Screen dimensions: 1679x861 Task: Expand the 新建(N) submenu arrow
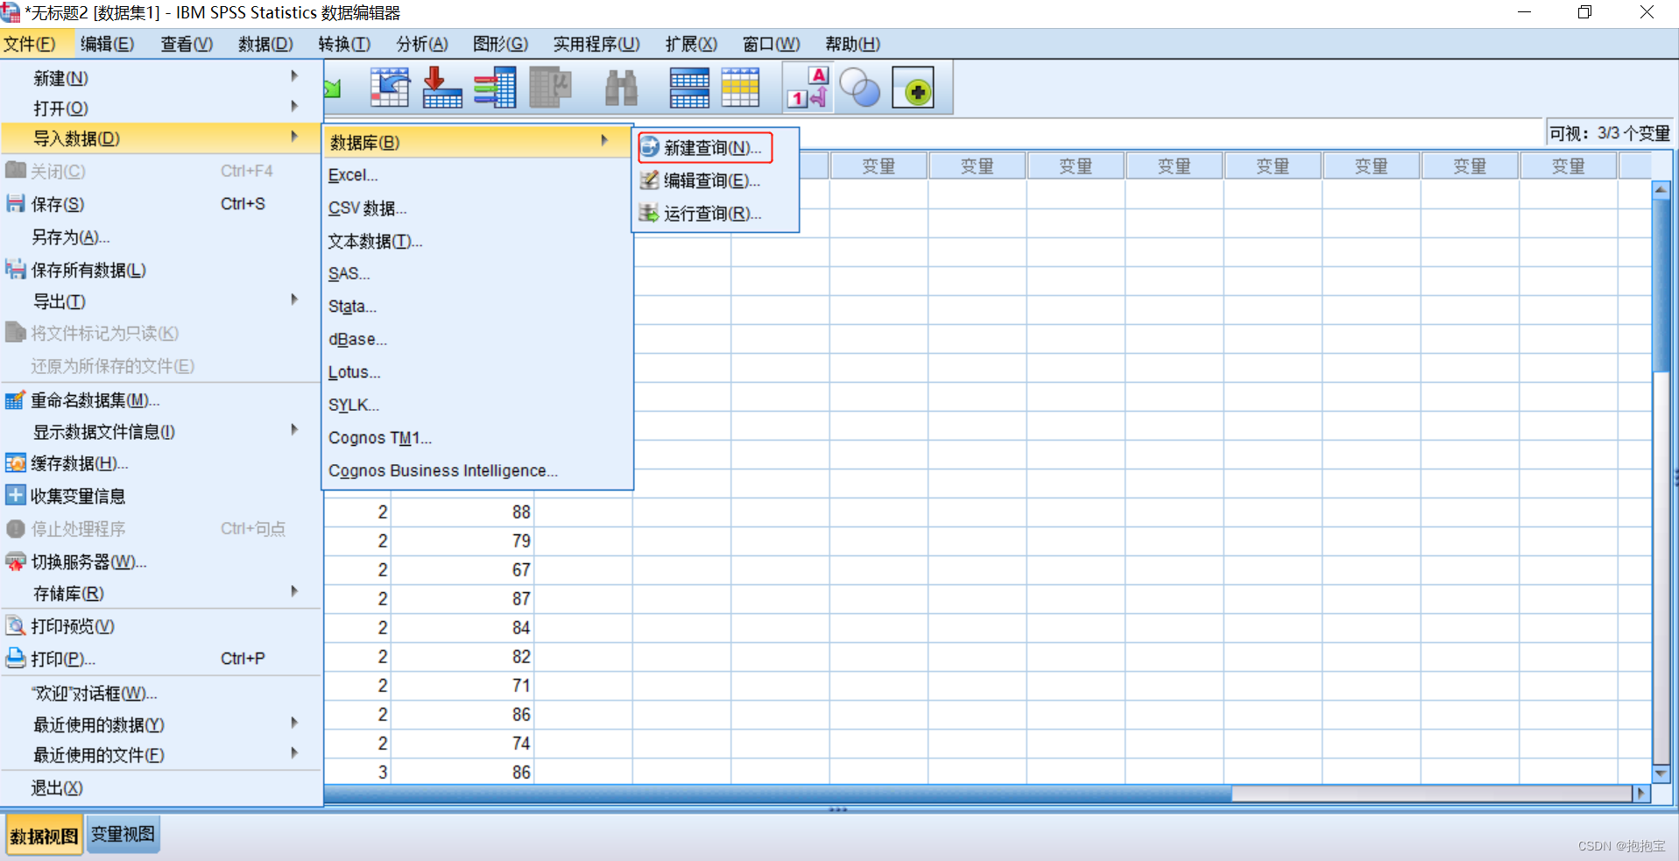pyautogui.click(x=294, y=76)
